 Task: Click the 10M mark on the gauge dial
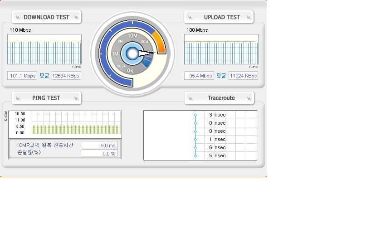coord(132,36)
